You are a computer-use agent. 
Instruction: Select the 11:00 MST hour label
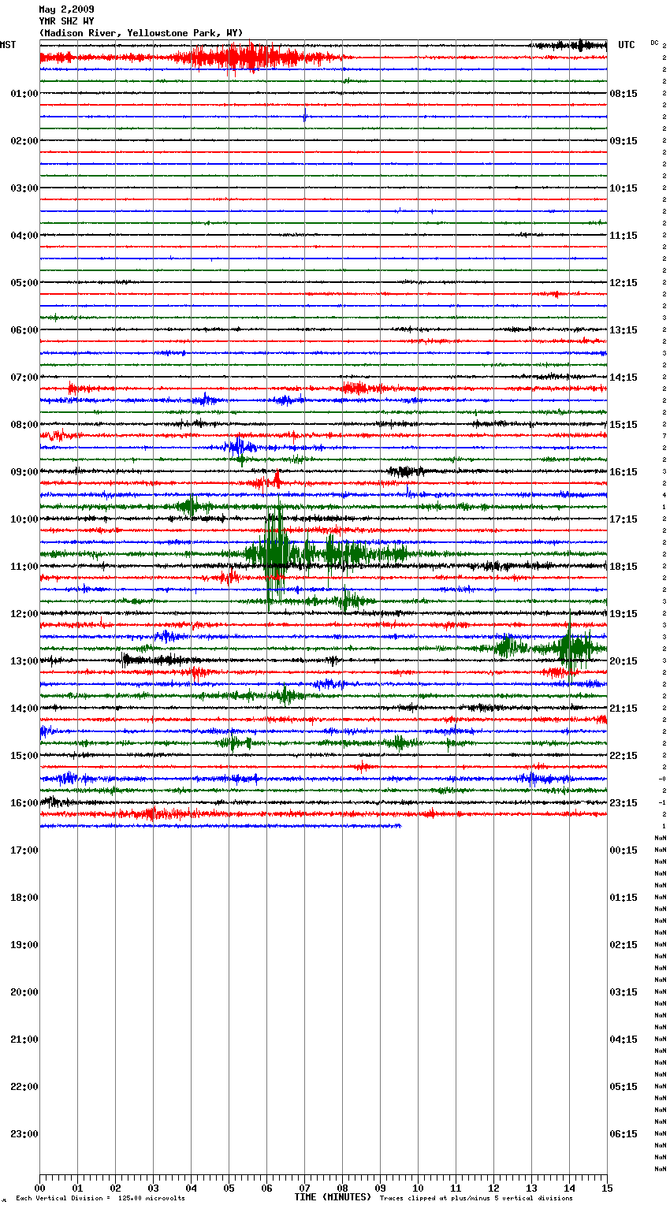[x=24, y=567]
